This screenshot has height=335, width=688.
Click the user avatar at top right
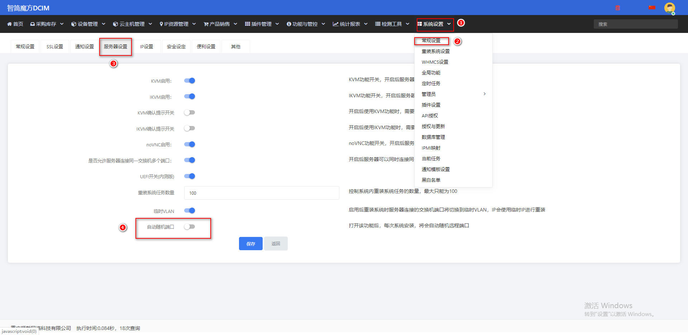(x=669, y=8)
